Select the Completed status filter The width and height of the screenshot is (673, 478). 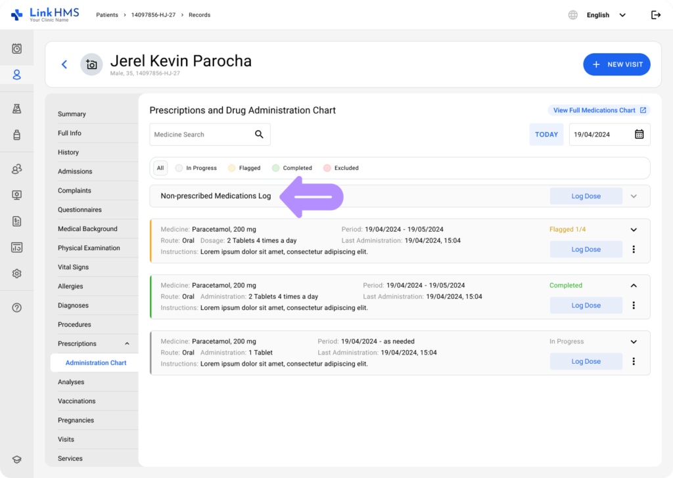click(292, 168)
